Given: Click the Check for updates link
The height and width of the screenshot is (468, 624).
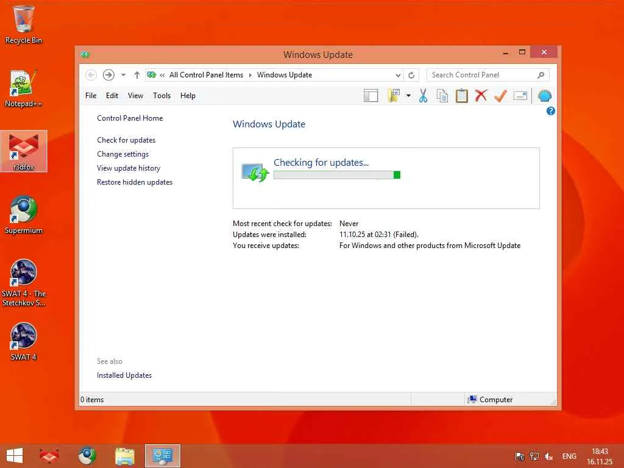Looking at the screenshot, I should pyautogui.click(x=126, y=140).
